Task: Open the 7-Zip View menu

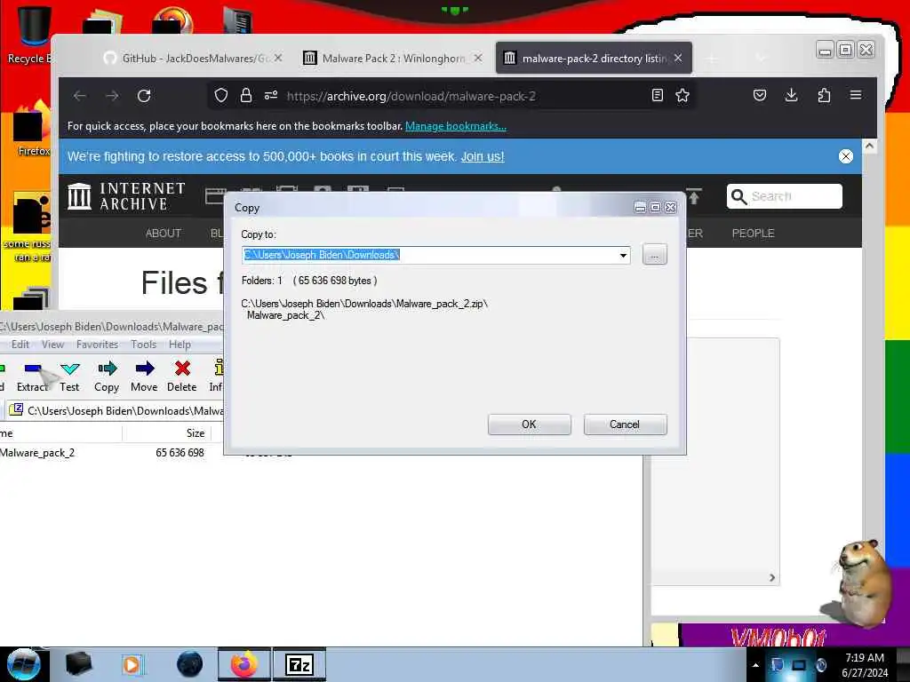Action: [52, 344]
